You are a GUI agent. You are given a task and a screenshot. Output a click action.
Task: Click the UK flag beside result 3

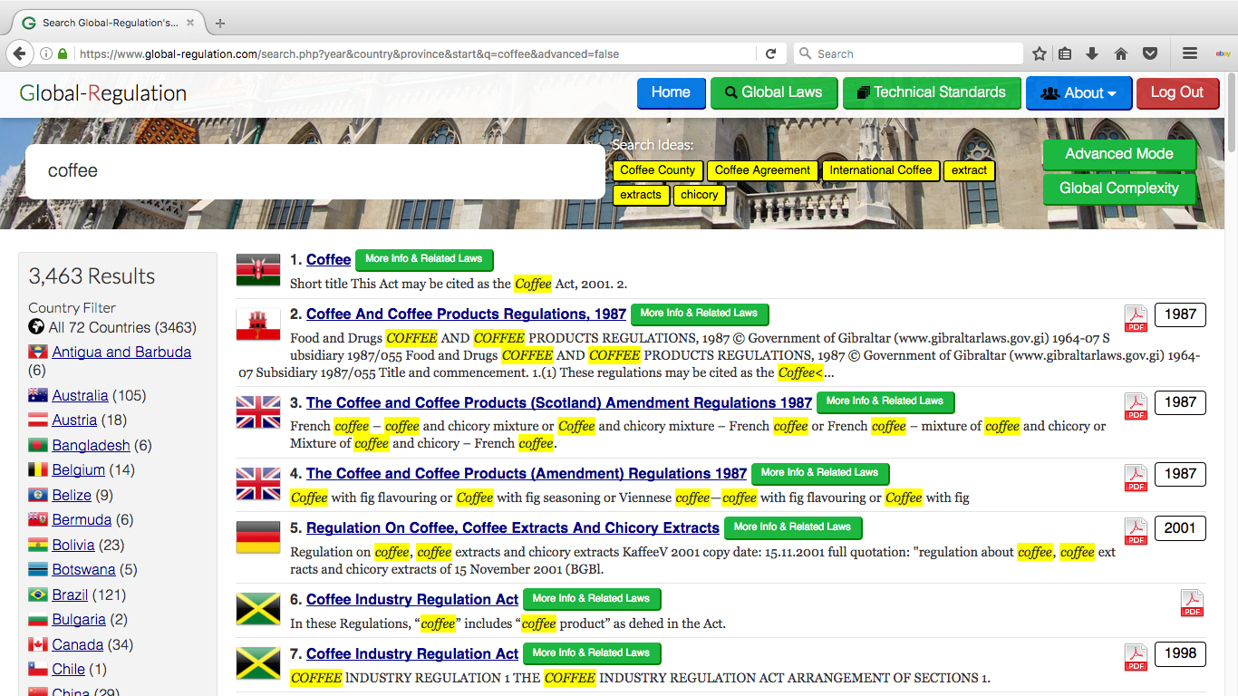258,411
